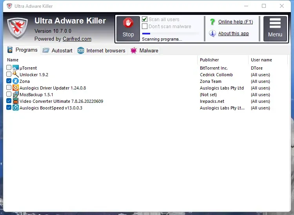Select Auslogics Driver Updater 1.24.0.8 entry
This screenshot has width=294, height=215.
point(53,88)
